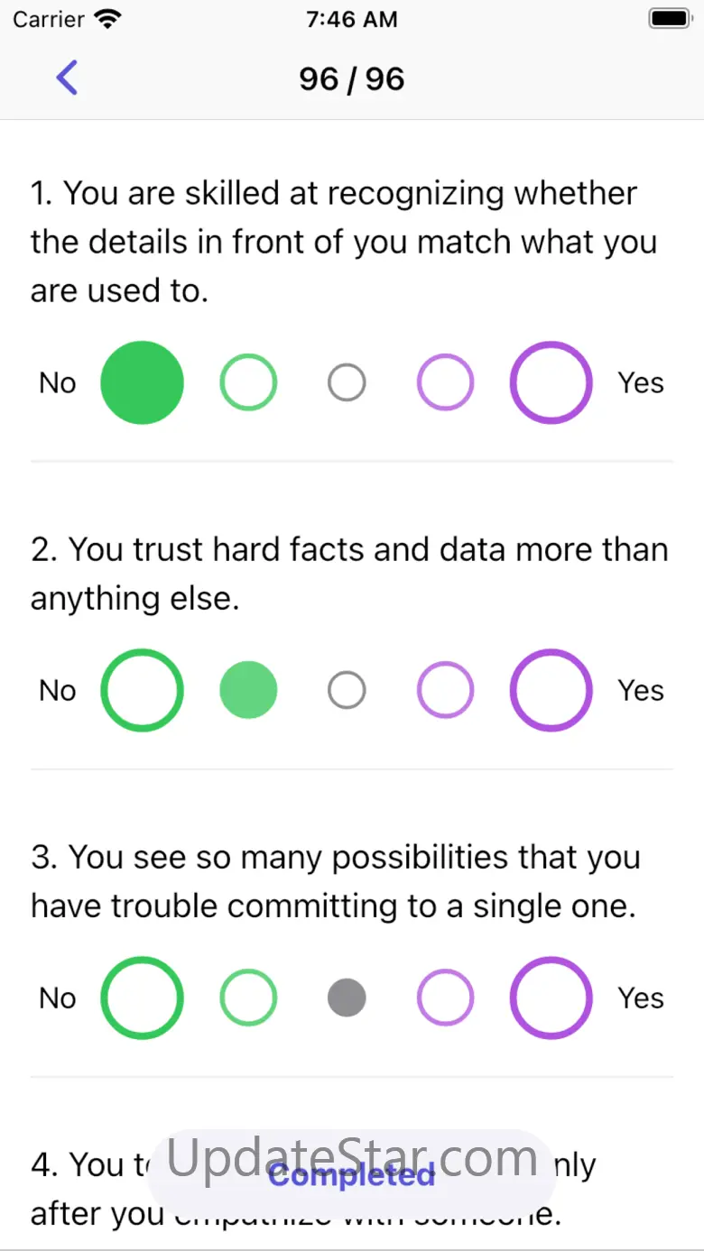Select the neutral middle circle for question 2
The image size is (704, 1251).
[x=347, y=690]
